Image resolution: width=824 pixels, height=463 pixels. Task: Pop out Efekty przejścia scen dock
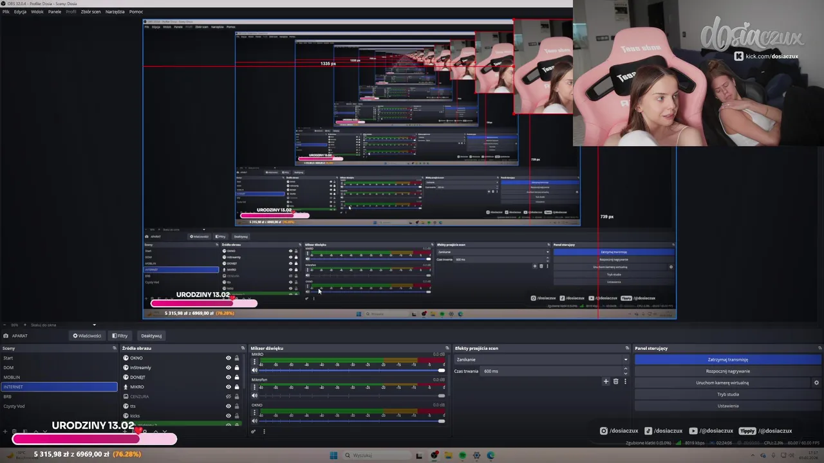626,348
